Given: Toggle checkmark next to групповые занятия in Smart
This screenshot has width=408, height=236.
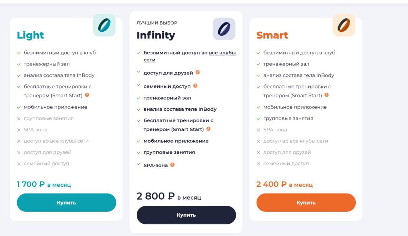Looking at the screenshot, I should coord(258,118).
